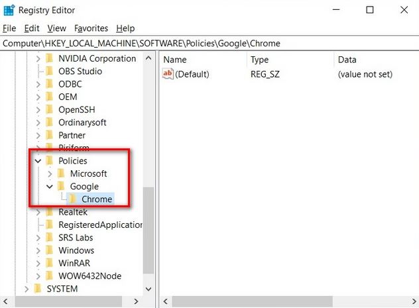Click the OBS Studio folder icon

50,71
